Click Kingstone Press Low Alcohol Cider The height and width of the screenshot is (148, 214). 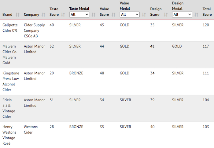coord(11,81)
